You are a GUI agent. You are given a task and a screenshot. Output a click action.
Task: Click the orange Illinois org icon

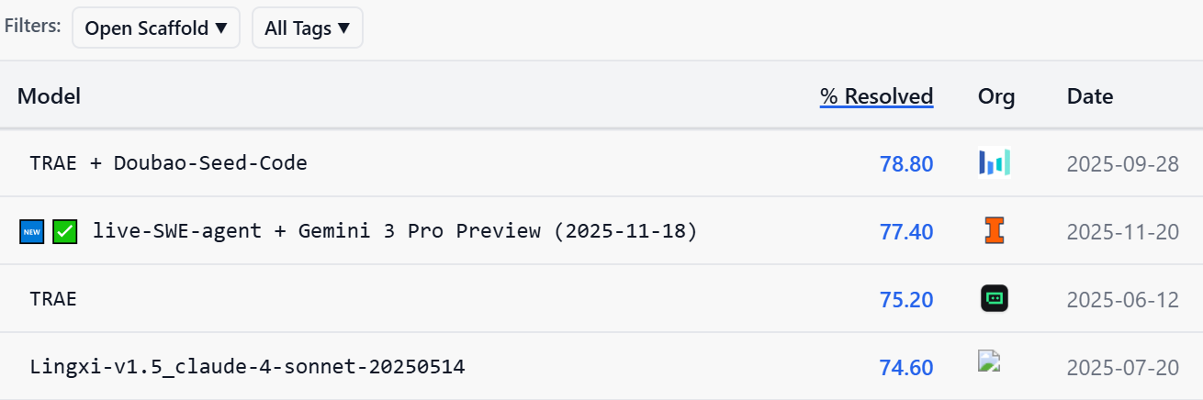(x=994, y=231)
